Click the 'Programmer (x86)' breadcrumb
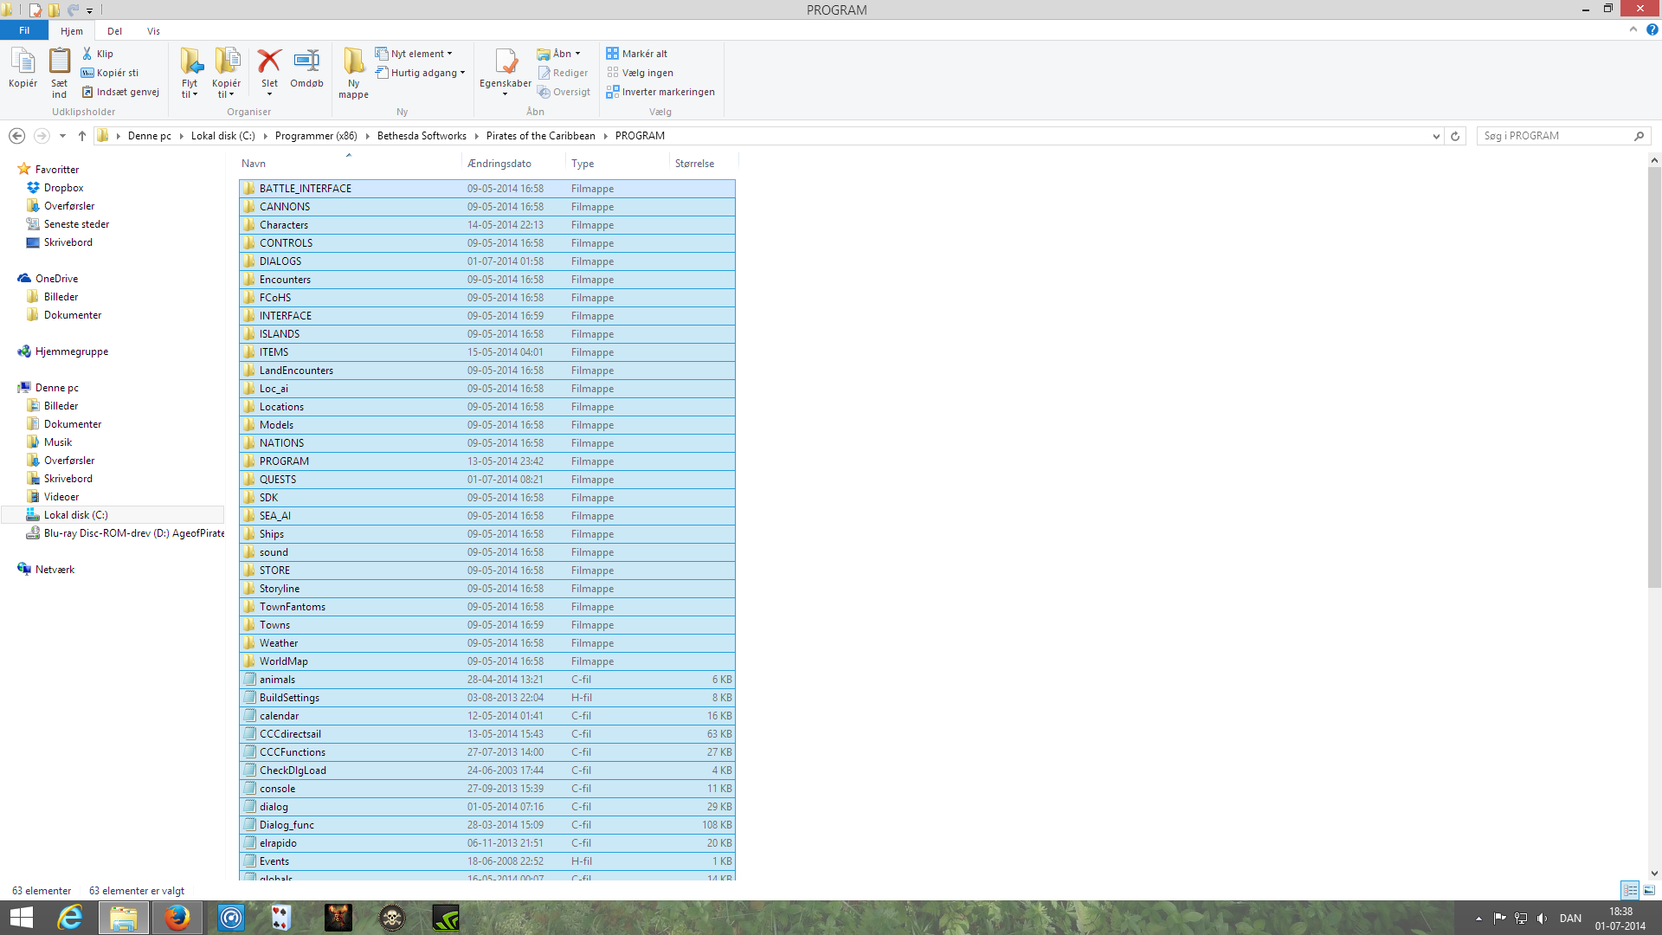This screenshot has height=935, width=1662. 316,136
